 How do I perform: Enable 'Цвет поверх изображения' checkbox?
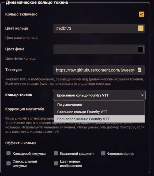[x=56, y=163]
